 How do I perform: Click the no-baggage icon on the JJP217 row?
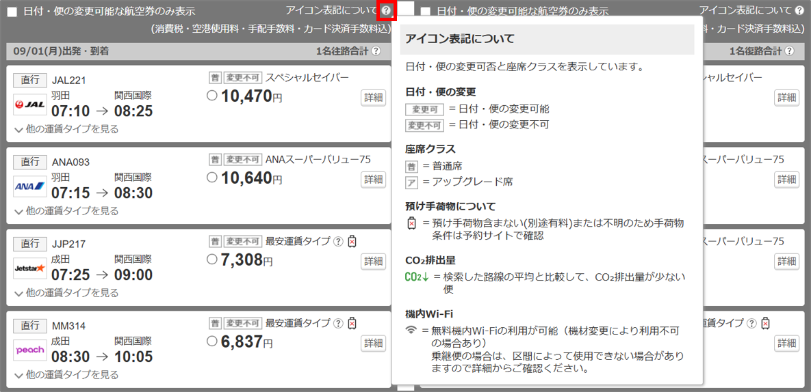(x=352, y=241)
